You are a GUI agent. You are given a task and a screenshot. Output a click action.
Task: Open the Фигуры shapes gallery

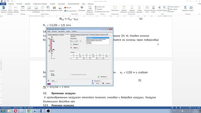43,9
